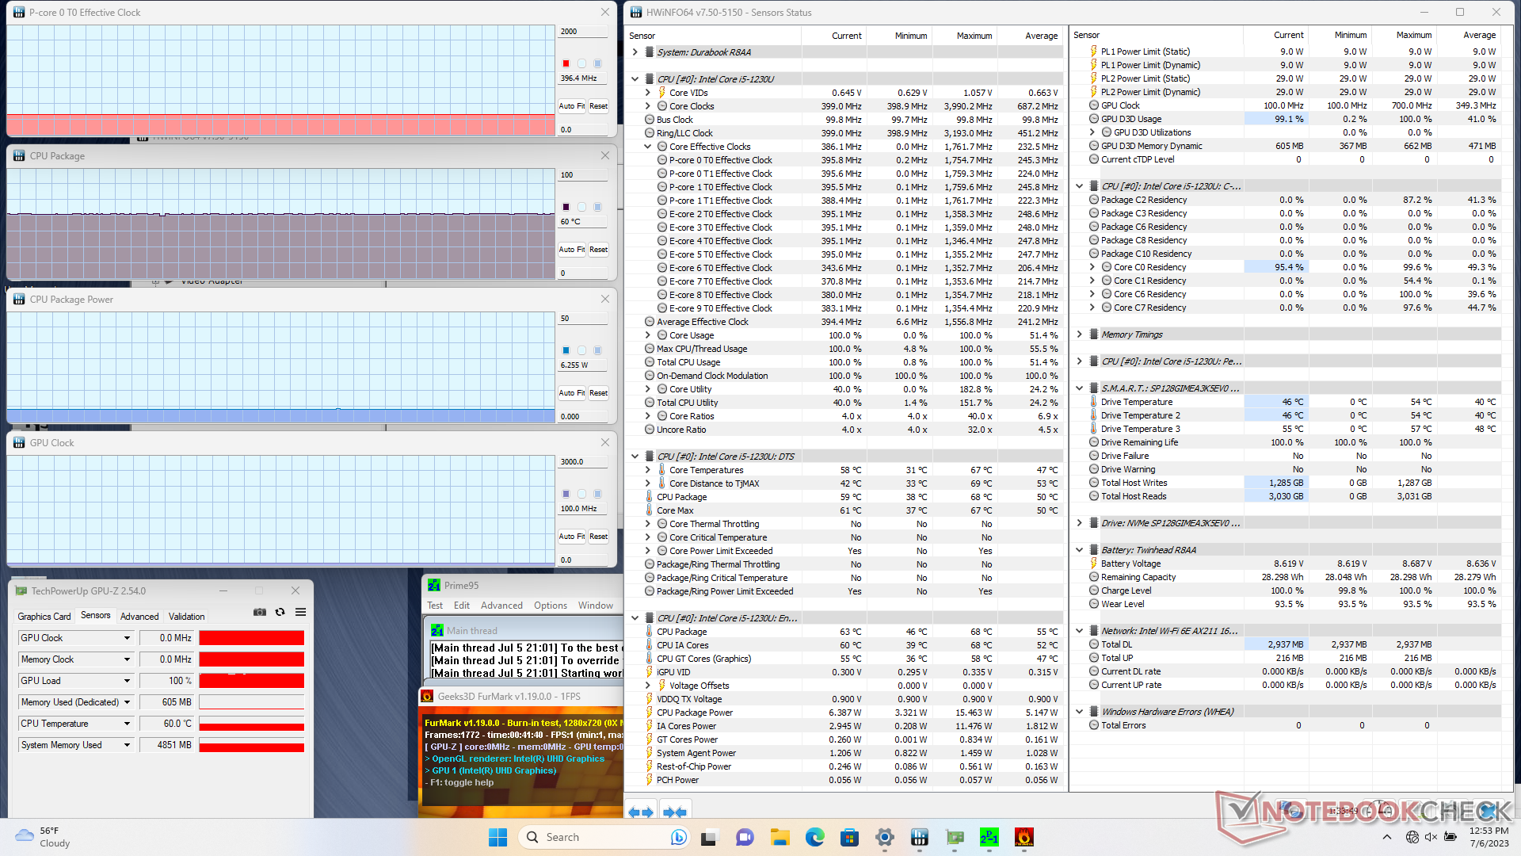The height and width of the screenshot is (856, 1521).
Task: Open File Explorer from the taskbar
Action: pos(780,837)
